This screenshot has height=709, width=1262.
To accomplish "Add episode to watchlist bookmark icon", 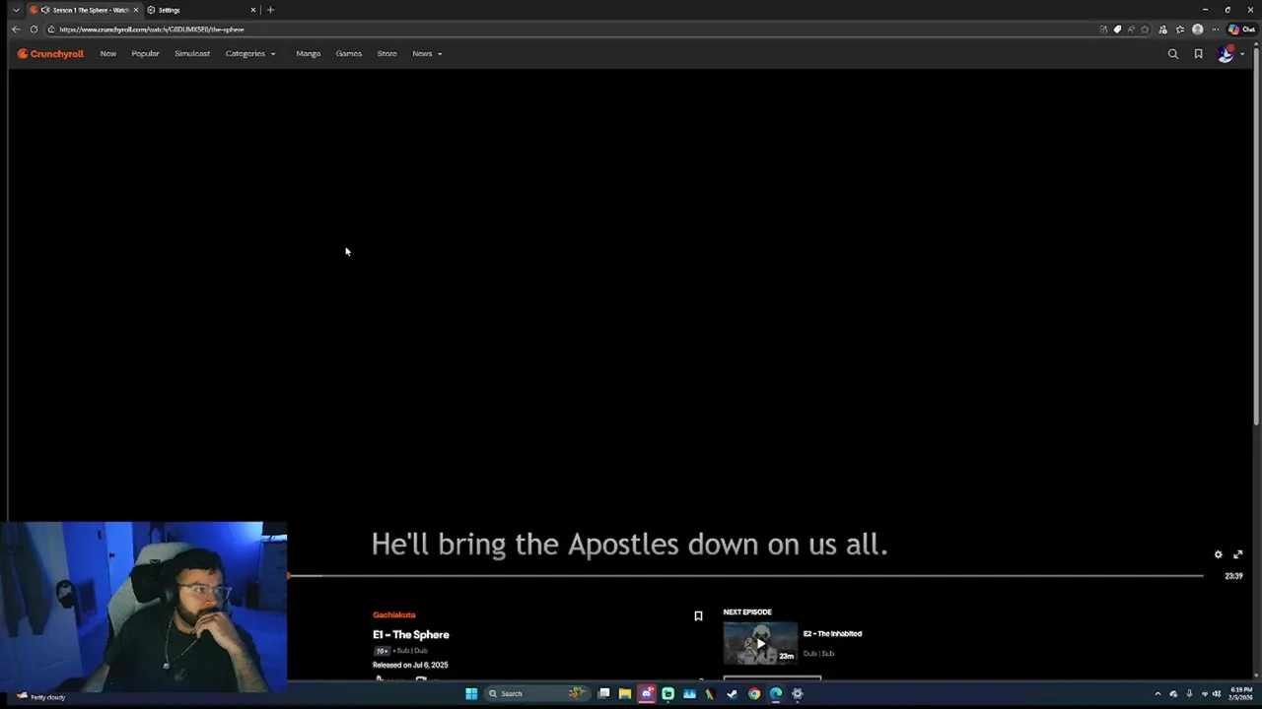I will (698, 616).
